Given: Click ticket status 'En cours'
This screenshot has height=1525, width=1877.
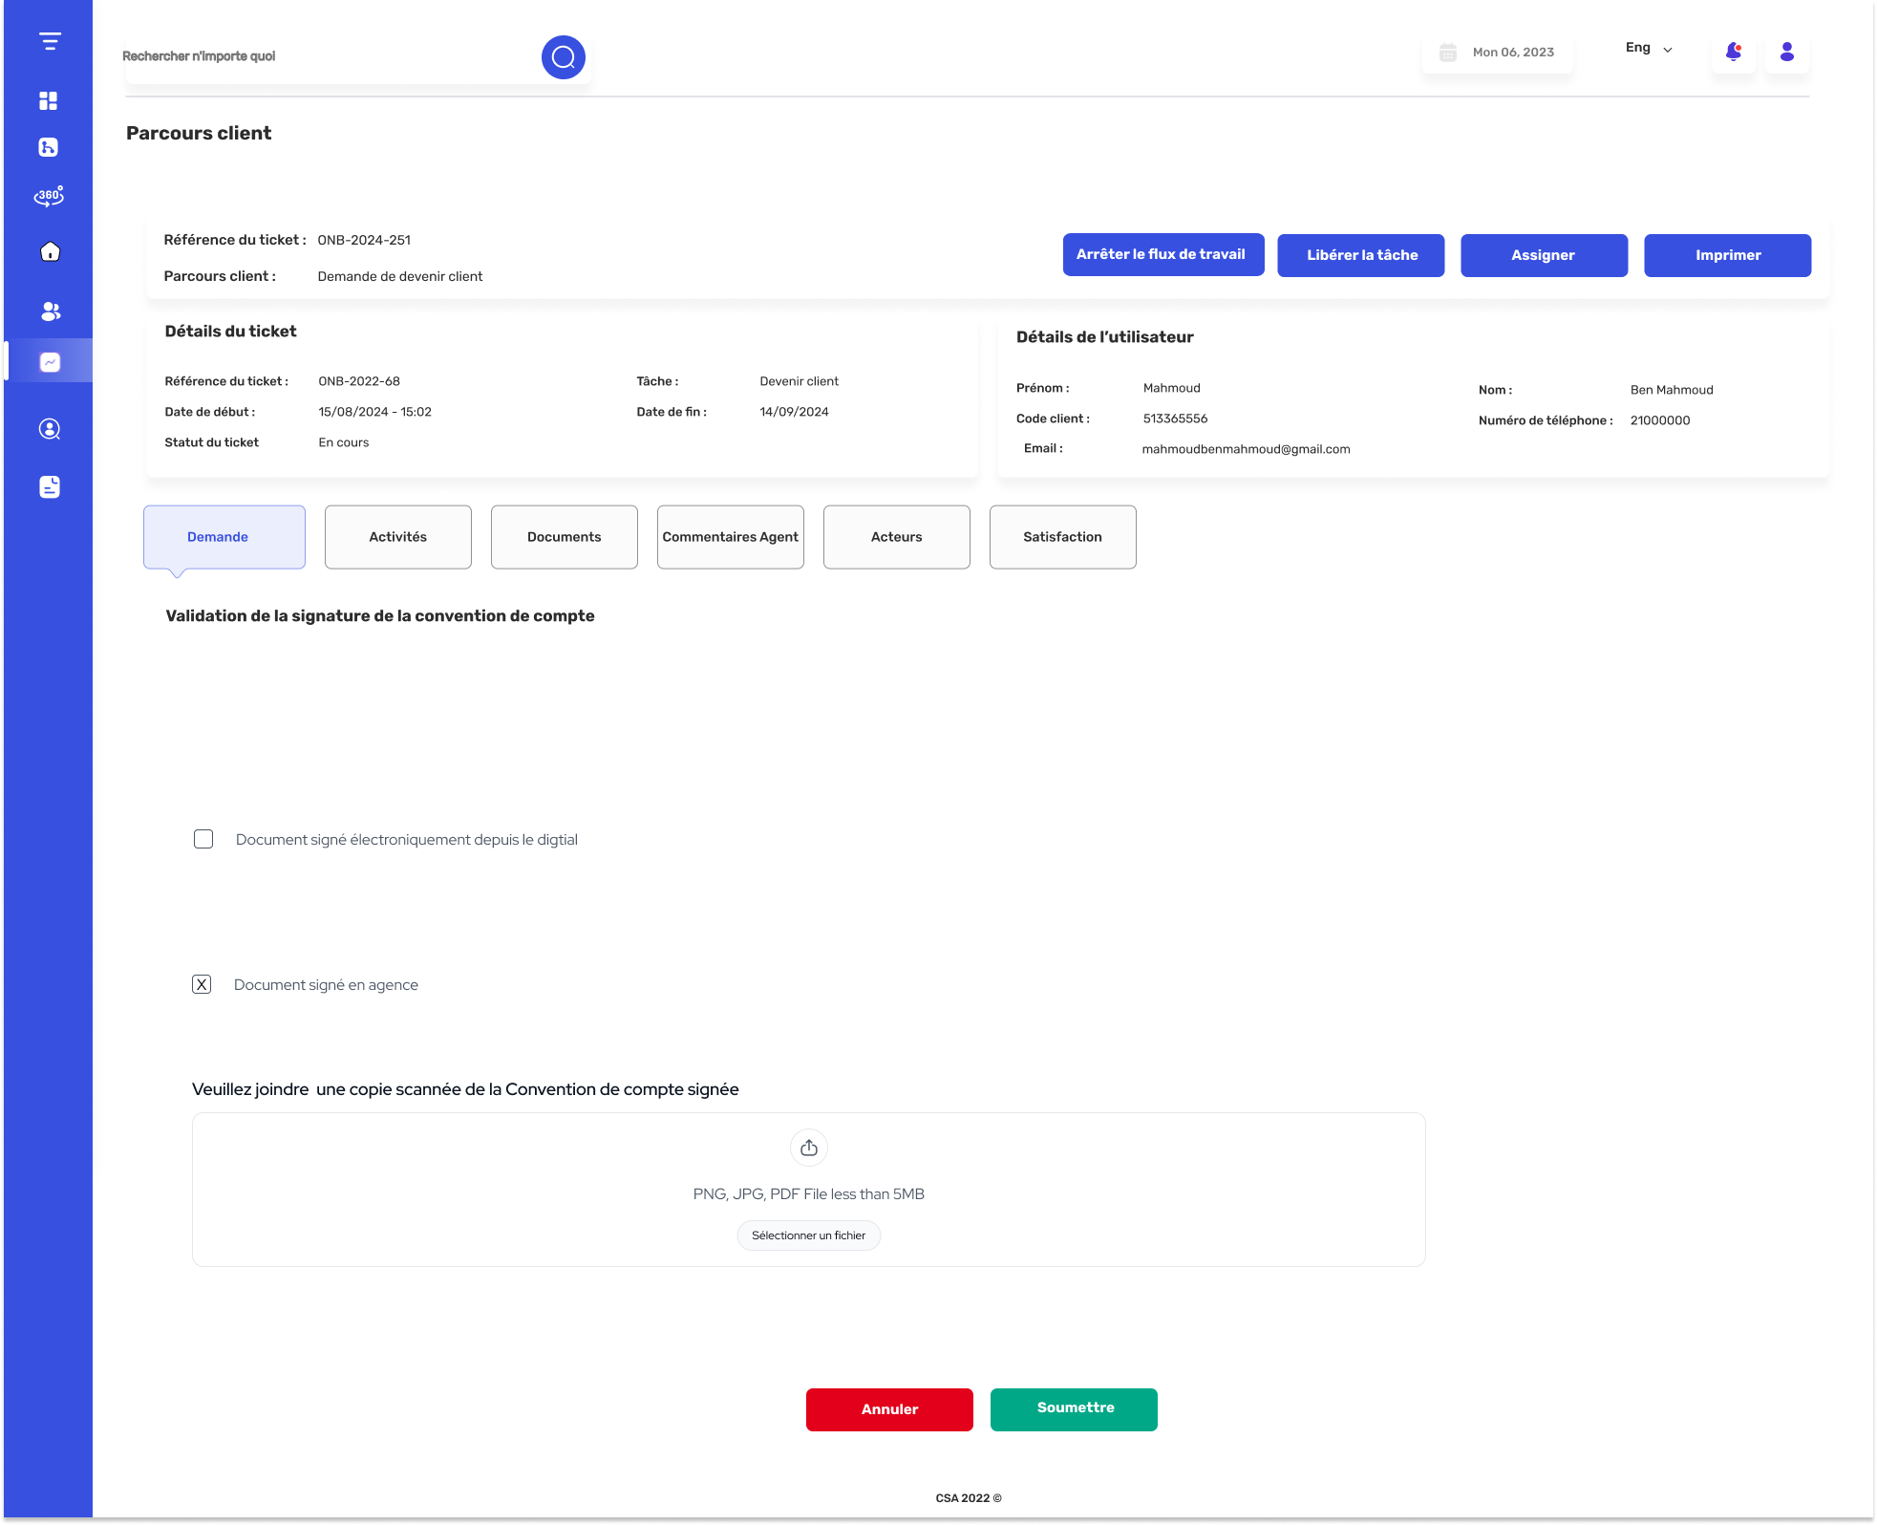Looking at the screenshot, I should pyautogui.click(x=344, y=442).
